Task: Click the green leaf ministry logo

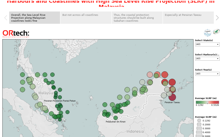Action: (216, 31)
